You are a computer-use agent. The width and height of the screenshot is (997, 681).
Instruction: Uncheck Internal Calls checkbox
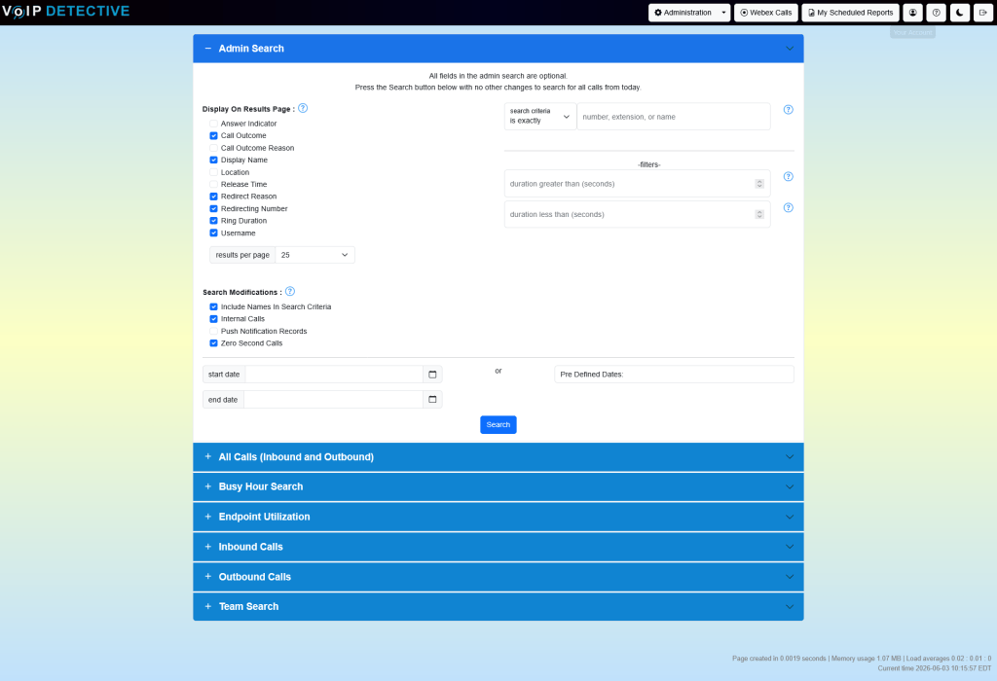point(213,319)
